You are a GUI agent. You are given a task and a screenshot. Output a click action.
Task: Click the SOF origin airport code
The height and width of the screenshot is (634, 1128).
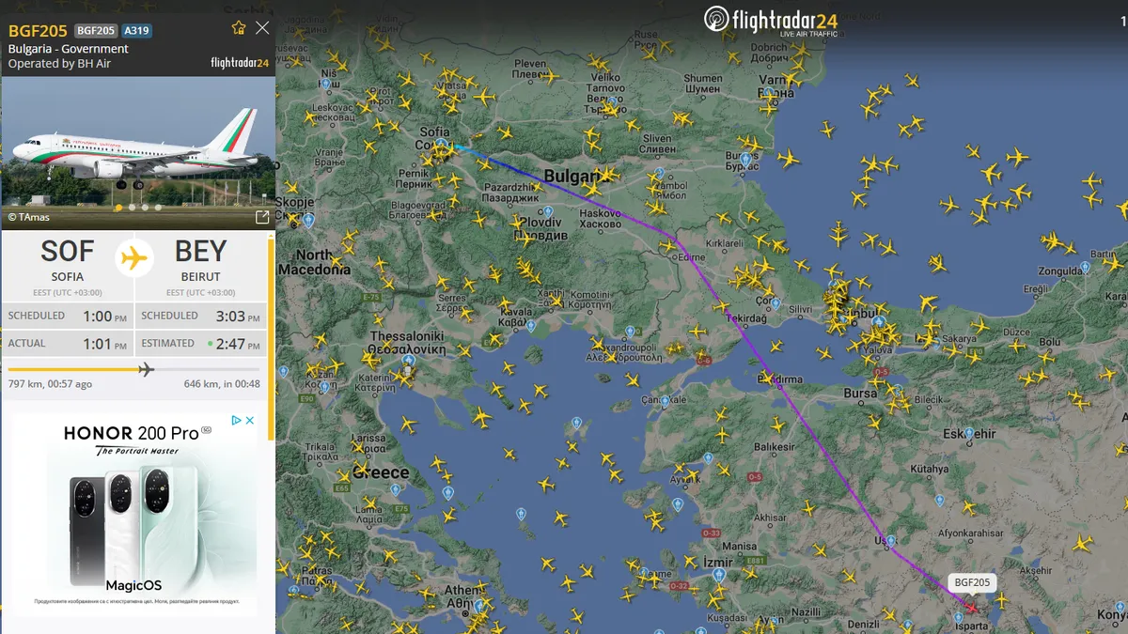pos(68,252)
